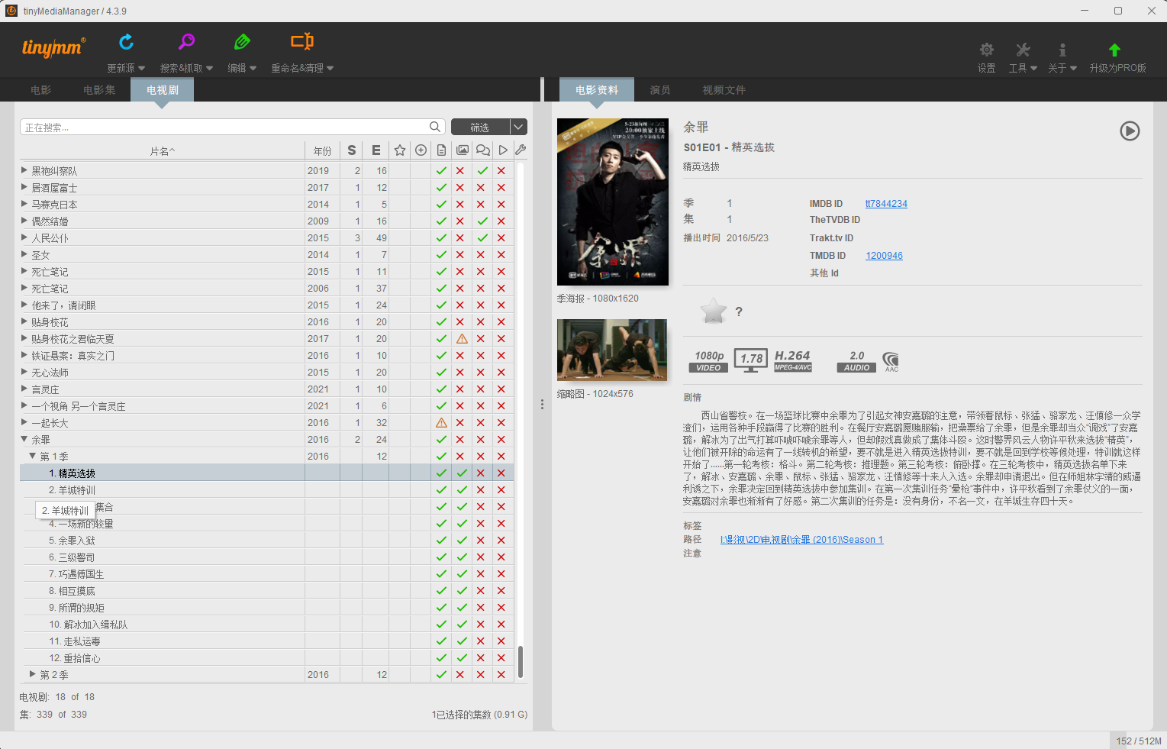The width and height of the screenshot is (1167, 749).
Task: Expand 第 2 季 season node
Action: coord(33,674)
